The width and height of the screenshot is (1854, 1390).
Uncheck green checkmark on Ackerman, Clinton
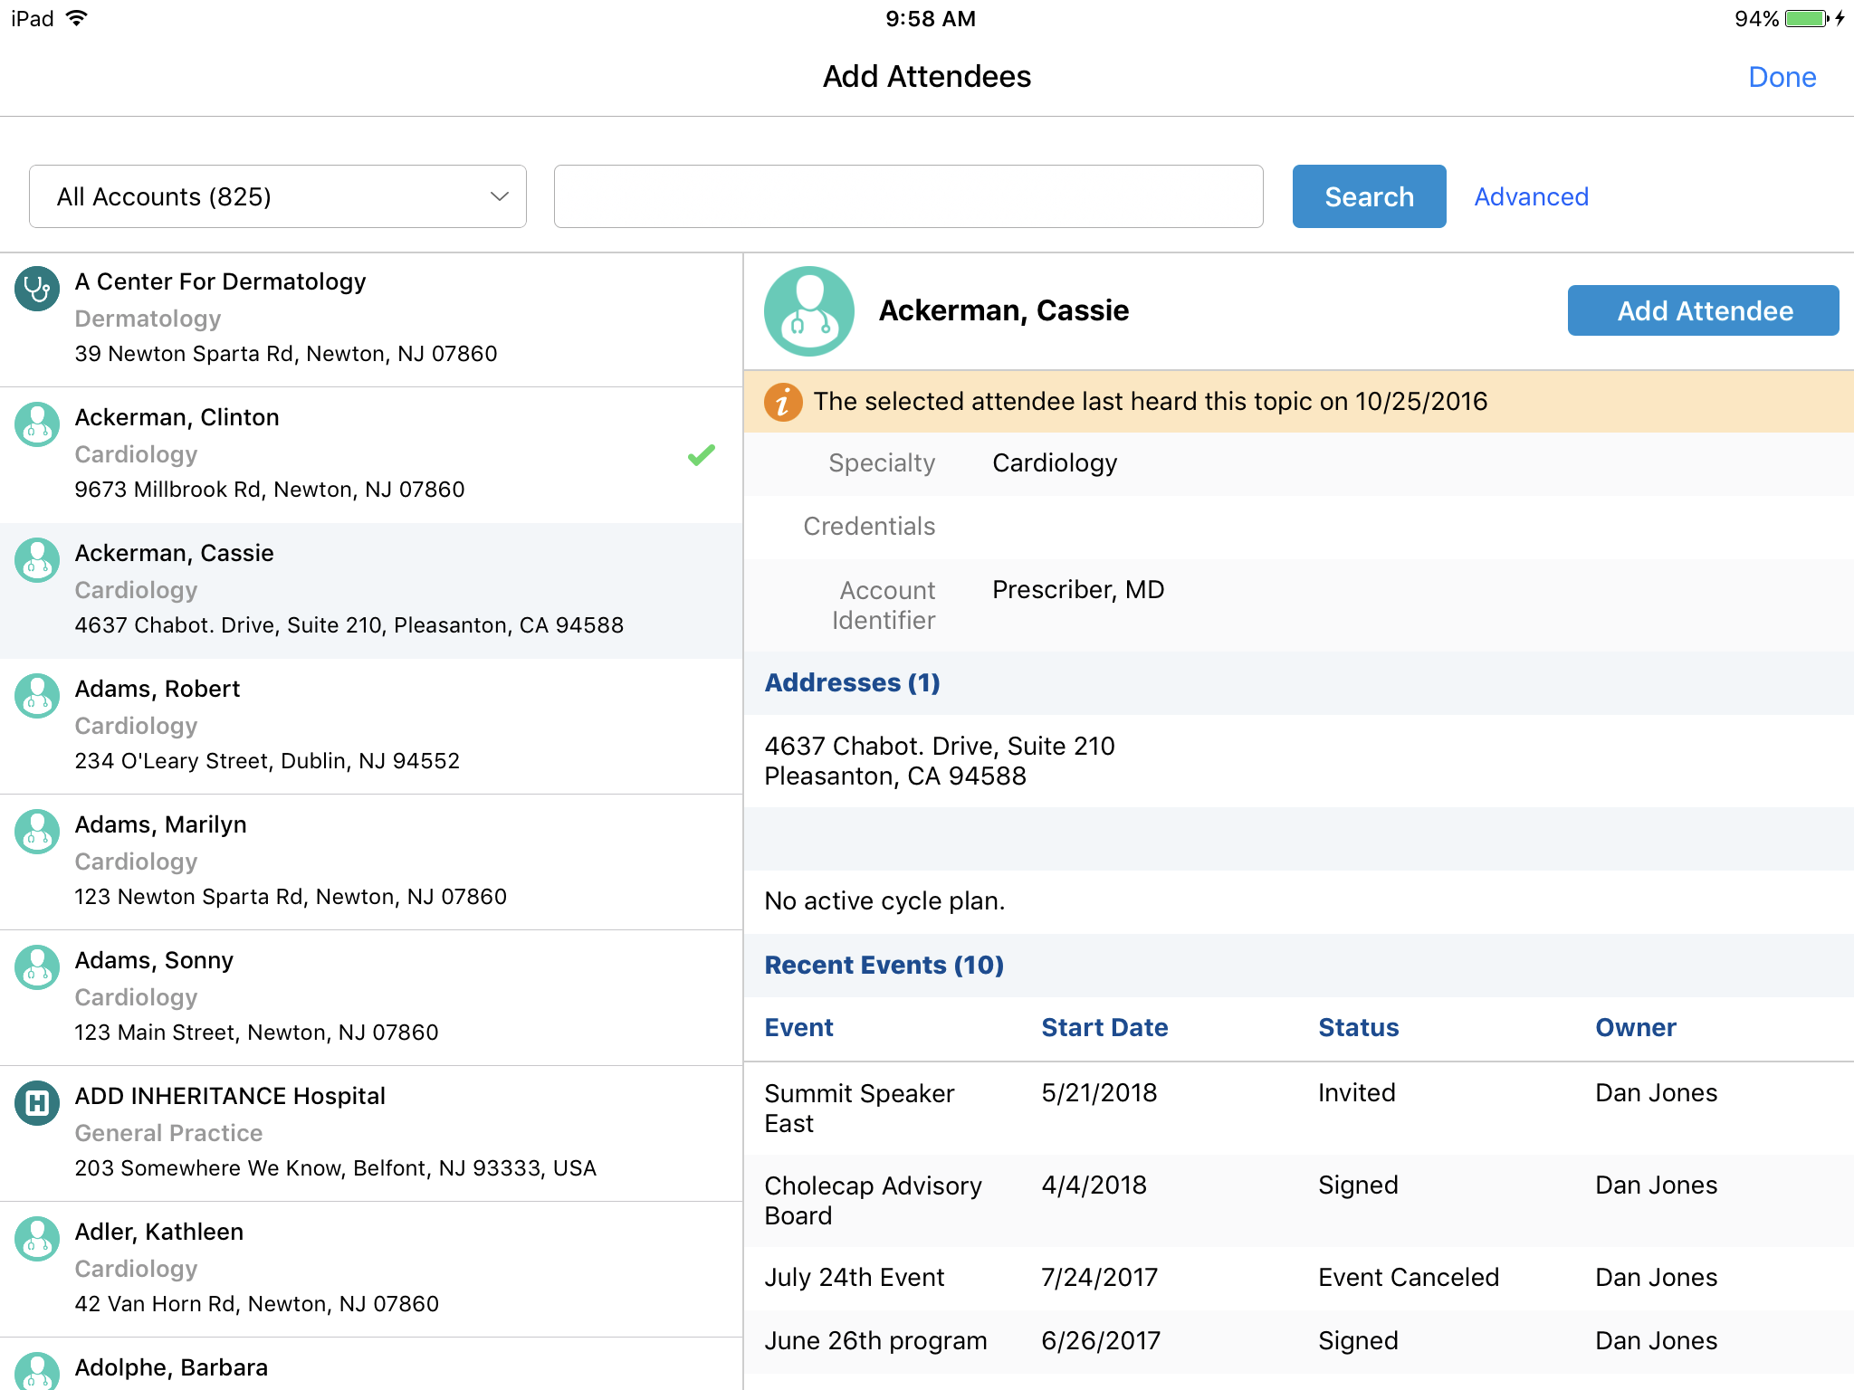701,455
